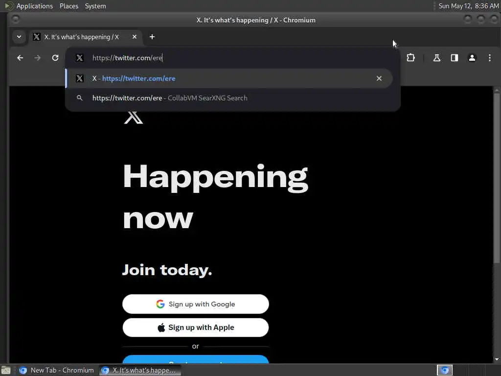
Task: Open the System menu
Action: (x=95, y=6)
